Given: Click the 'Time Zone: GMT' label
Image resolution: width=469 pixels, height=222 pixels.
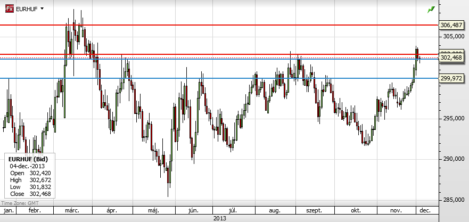Looking at the screenshot, I should coord(20,203).
